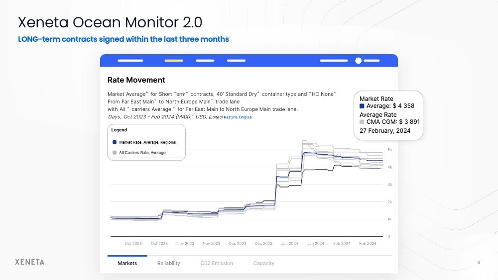Click the first white nav bar item
The image size is (498, 280).
[130, 61]
